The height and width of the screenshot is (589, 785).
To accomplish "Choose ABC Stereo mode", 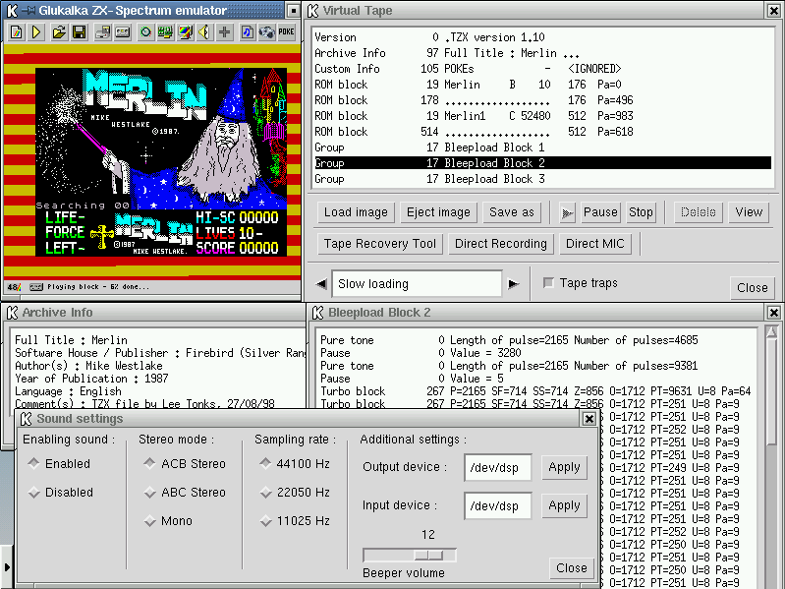I will [149, 493].
